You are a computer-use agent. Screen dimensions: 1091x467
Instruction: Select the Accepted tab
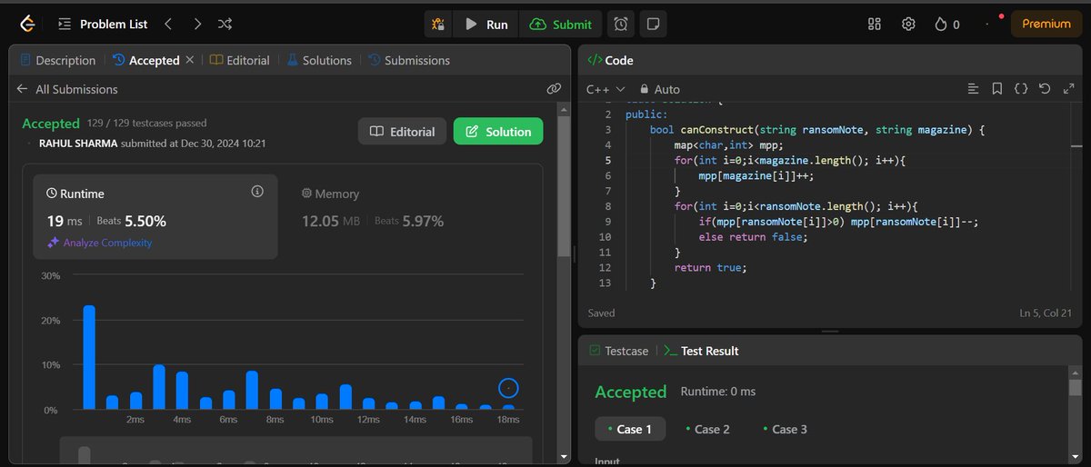coord(146,60)
